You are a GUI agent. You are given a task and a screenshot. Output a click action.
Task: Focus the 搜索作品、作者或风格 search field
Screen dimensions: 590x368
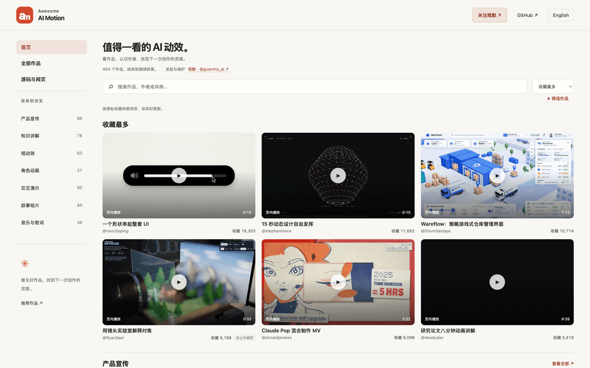315,86
